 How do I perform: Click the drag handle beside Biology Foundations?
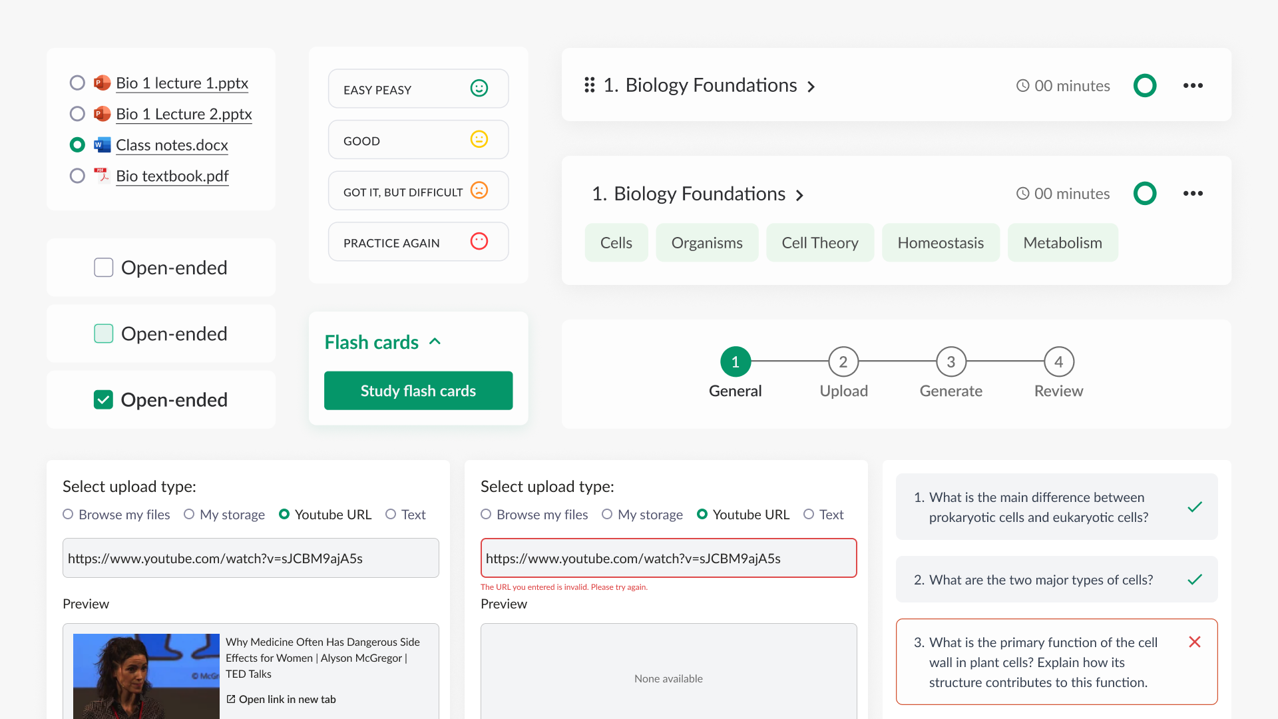click(x=589, y=85)
